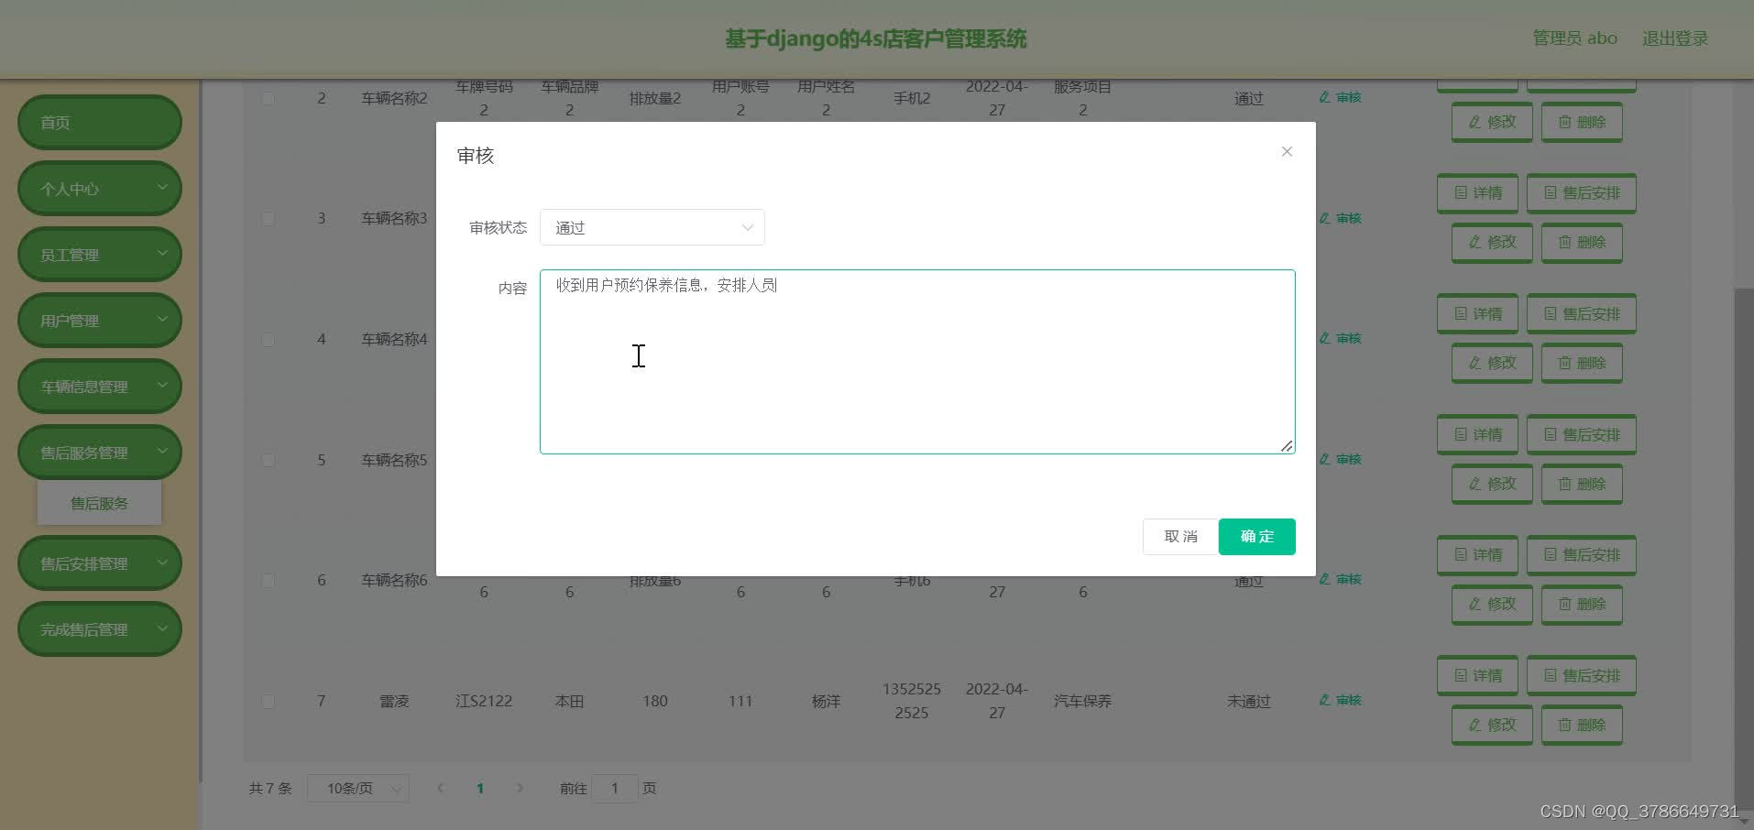Tick the checkbox for row 5 车辆名称5
Image resolution: width=1754 pixels, height=830 pixels.
[x=268, y=460]
